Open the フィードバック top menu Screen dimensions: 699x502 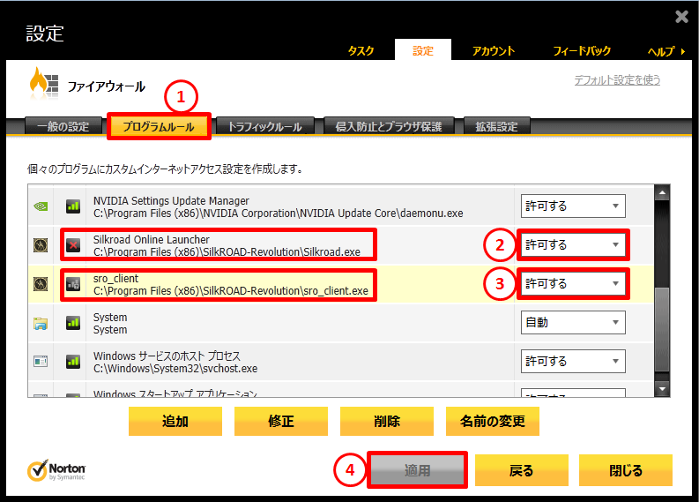point(582,51)
